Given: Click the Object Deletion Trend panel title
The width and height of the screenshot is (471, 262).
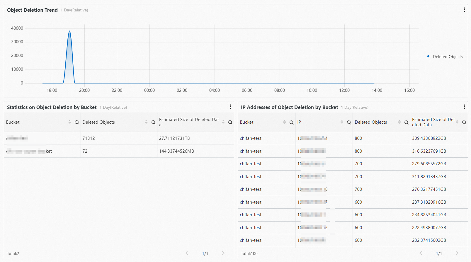Looking at the screenshot, I should click(32, 10).
